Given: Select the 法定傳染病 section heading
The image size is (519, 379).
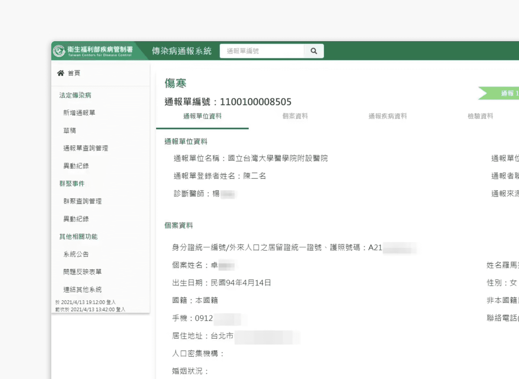Looking at the screenshot, I should click(75, 95).
